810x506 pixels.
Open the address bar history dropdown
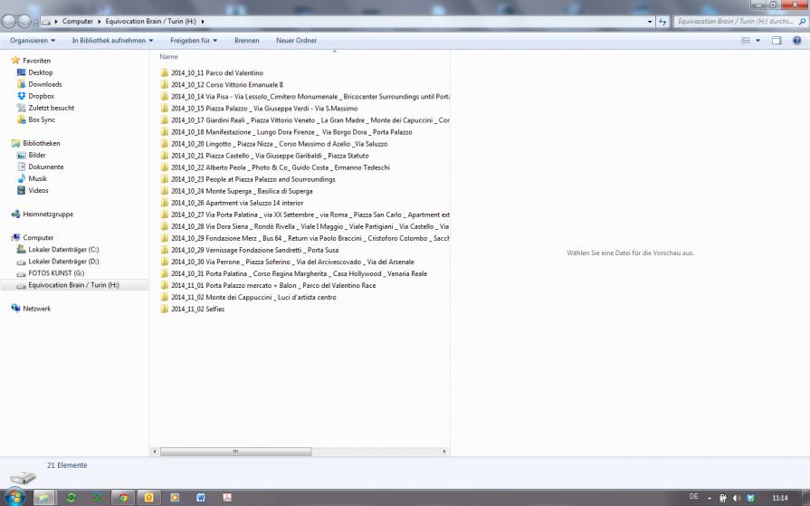tap(650, 22)
